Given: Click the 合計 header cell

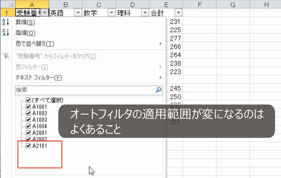Looking at the screenshot, I should [166, 13].
